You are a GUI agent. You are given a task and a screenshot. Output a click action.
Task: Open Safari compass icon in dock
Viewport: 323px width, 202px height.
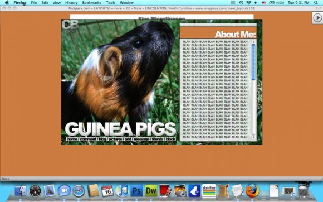79,191
